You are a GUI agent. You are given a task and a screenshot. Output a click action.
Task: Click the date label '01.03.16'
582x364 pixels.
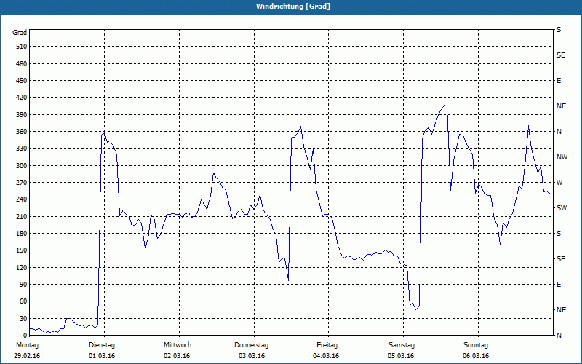pyautogui.click(x=102, y=356)
